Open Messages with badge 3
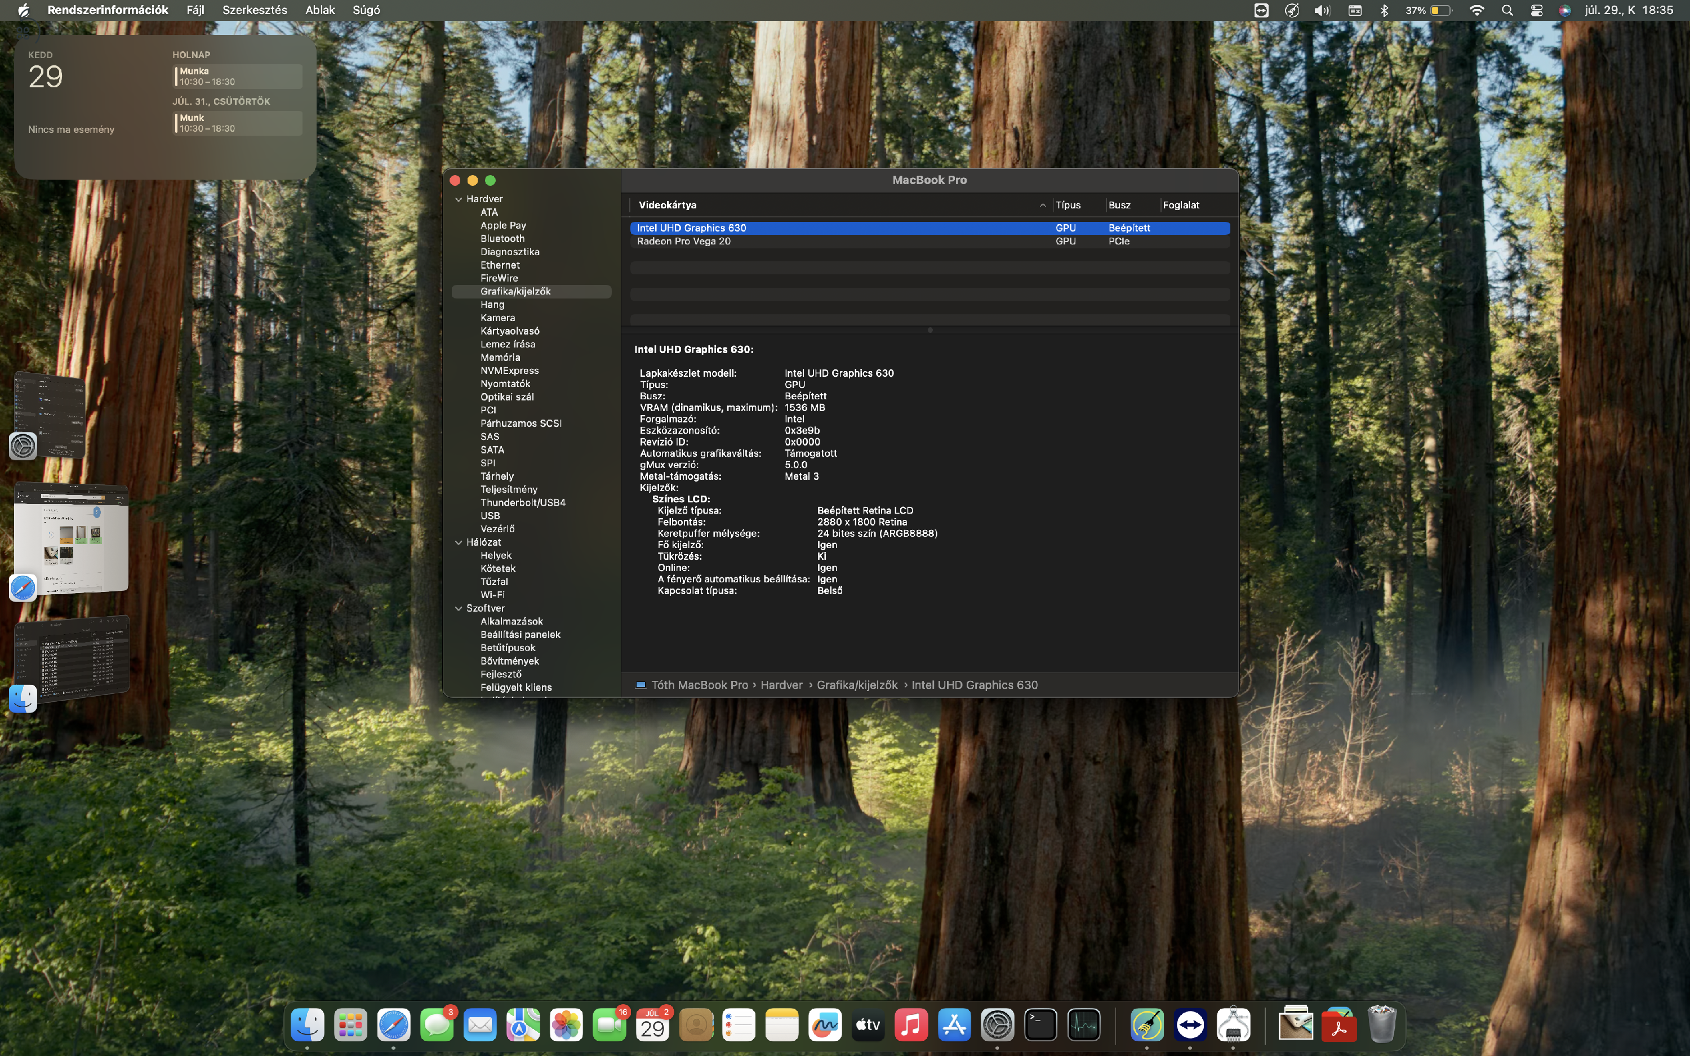 [x=437, y=1024]
